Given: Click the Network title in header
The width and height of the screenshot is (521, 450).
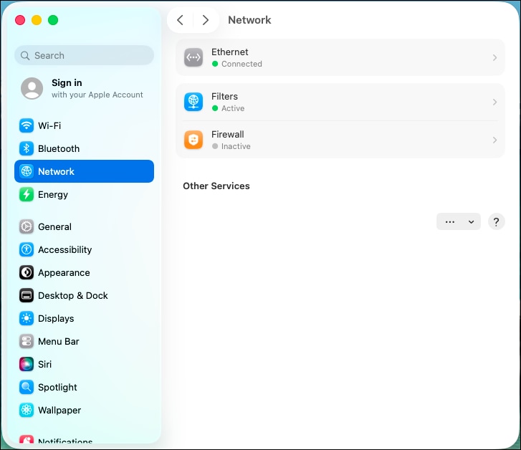Looking at the screenshot, I should [x=249, y=20].
